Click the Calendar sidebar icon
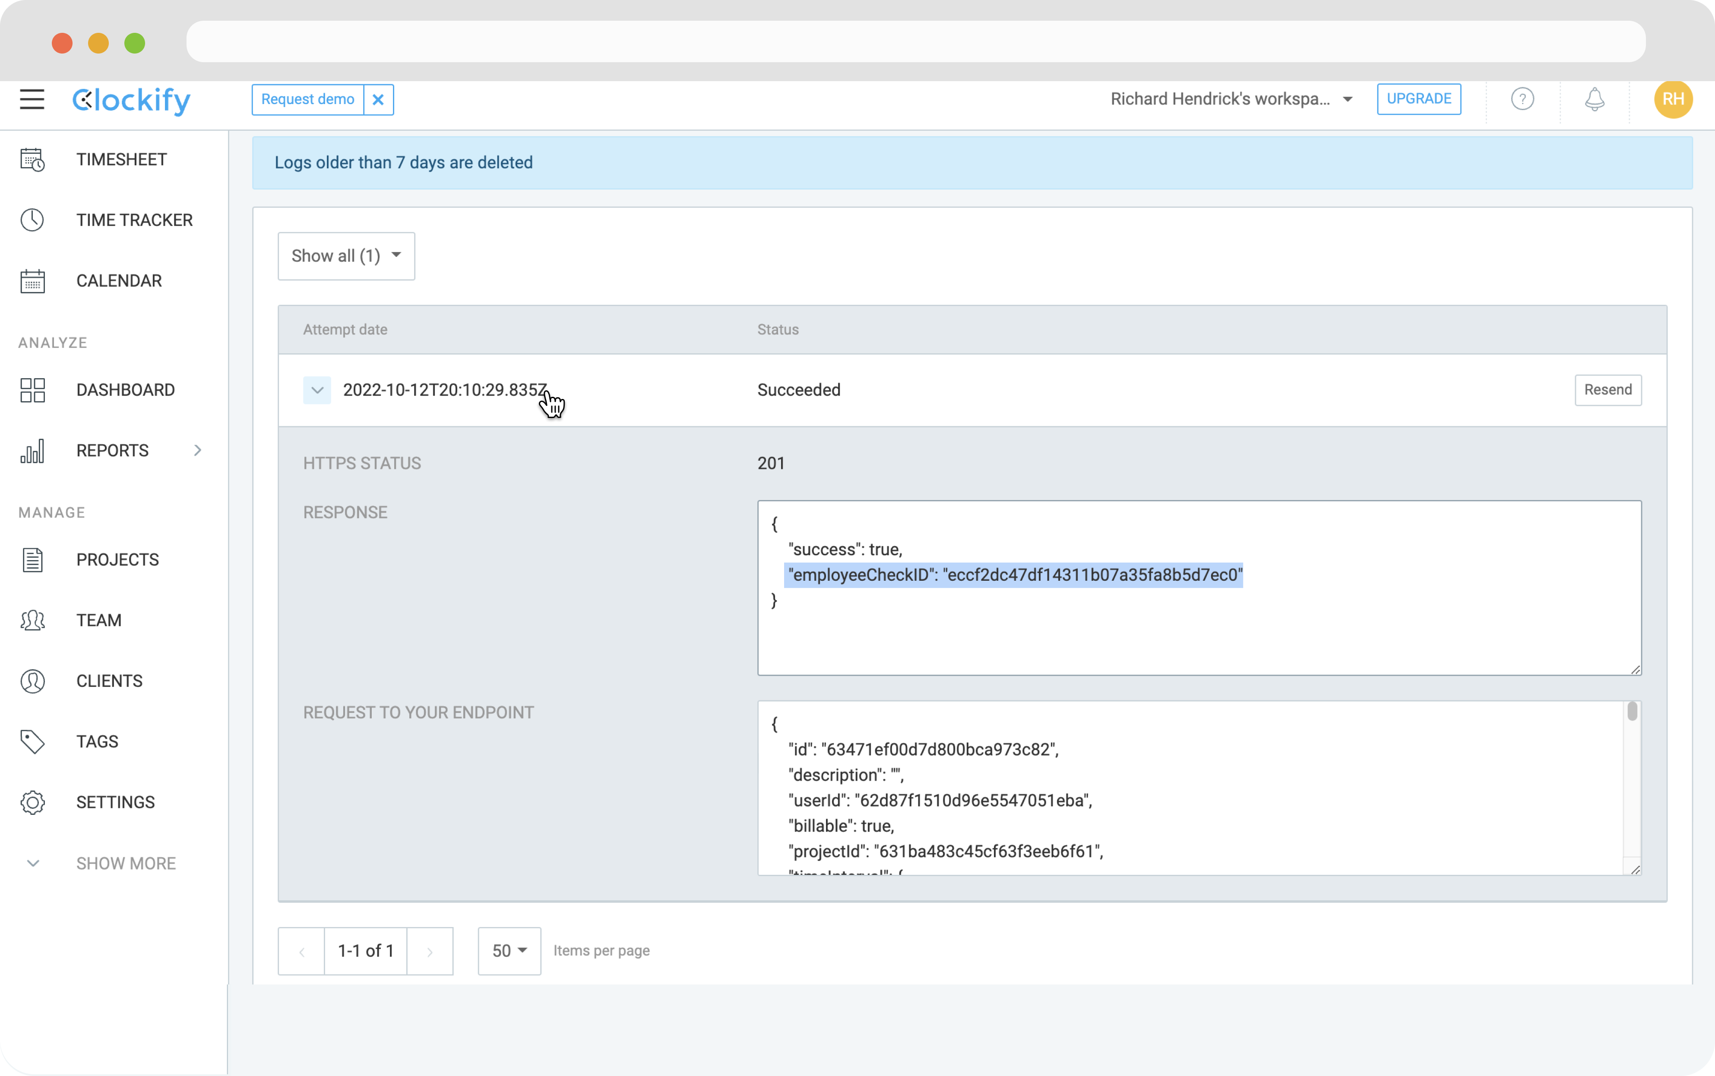 coord(33,281)
